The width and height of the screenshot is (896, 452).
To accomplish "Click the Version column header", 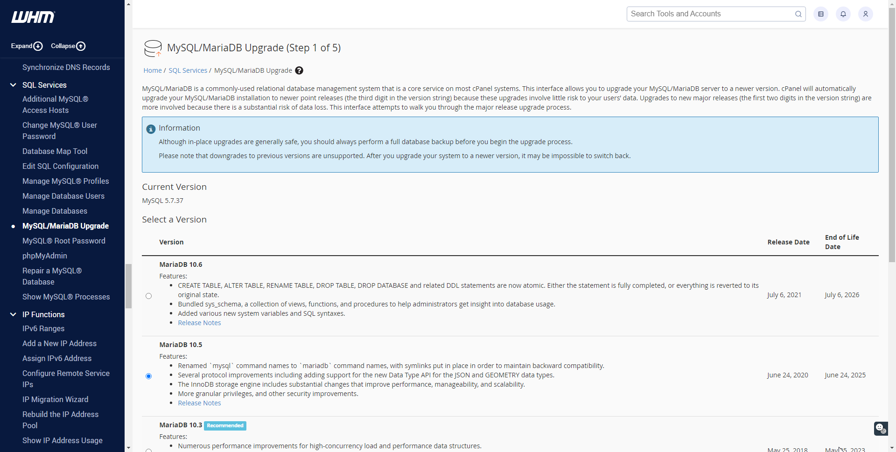I will pyautogui.click(x=171, y=242).
